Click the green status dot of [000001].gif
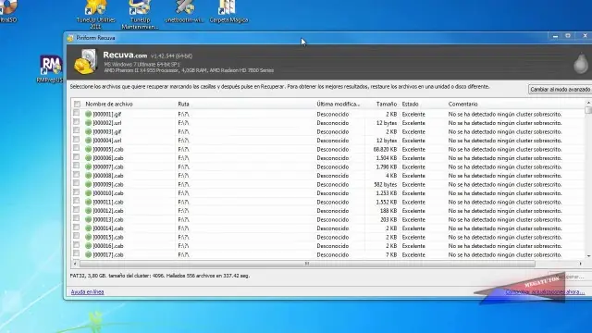Screen dimensions: 592x333 [x=89, y=114]
